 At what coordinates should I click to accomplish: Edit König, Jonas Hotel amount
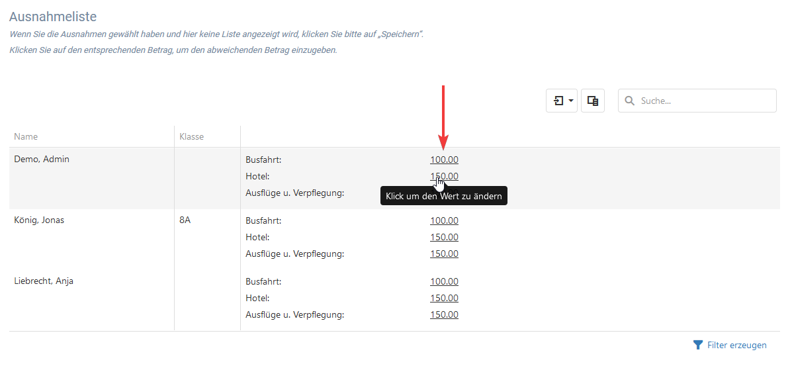(444, 238)
